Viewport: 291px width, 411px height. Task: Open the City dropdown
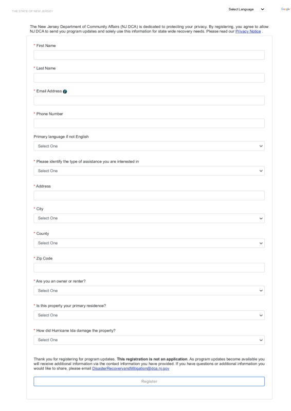(149, 218)
